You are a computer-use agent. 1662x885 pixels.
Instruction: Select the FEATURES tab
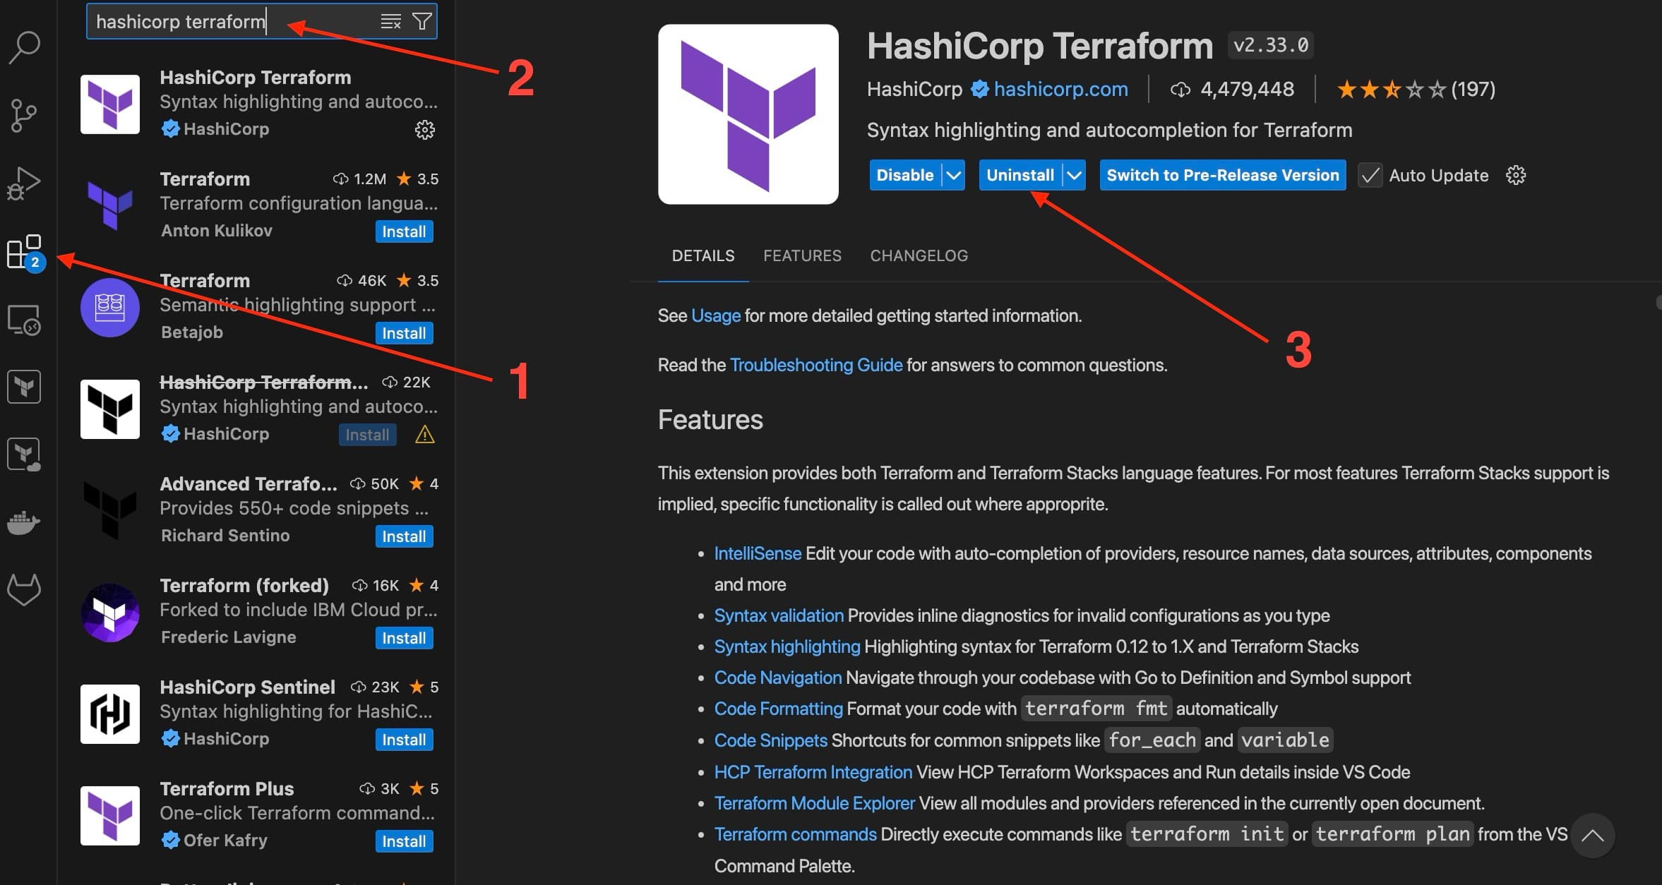coord(802,255)
